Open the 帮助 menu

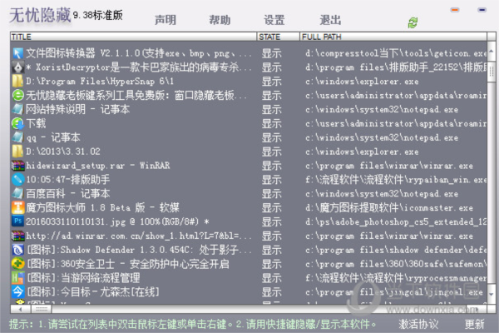(x=220, y=20)
